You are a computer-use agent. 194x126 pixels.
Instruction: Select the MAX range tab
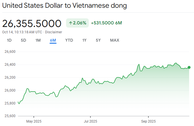coord(114,40)
